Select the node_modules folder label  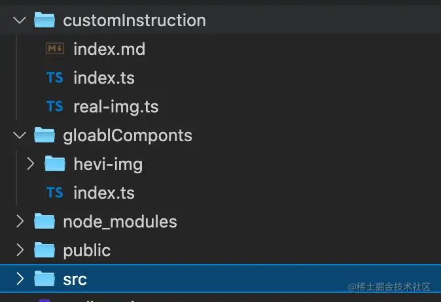[x=120, y=222]
